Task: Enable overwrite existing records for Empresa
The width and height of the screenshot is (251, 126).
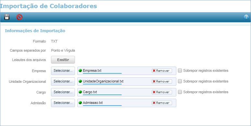Action: [x=180, y=70]
